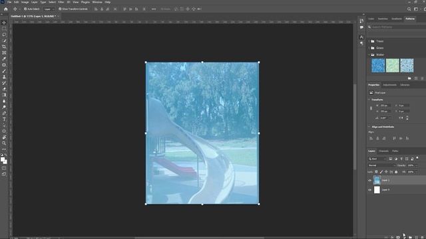Toggle Show Transform Controls checkbox
The image size is (426, 239).
click(x=60, y=9)
